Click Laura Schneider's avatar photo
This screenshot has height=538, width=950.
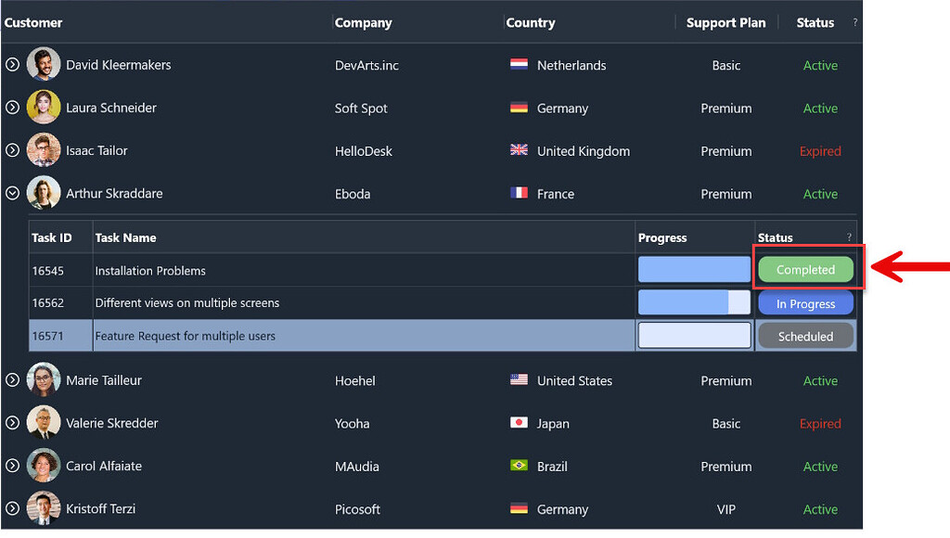(x=43, y=108)
